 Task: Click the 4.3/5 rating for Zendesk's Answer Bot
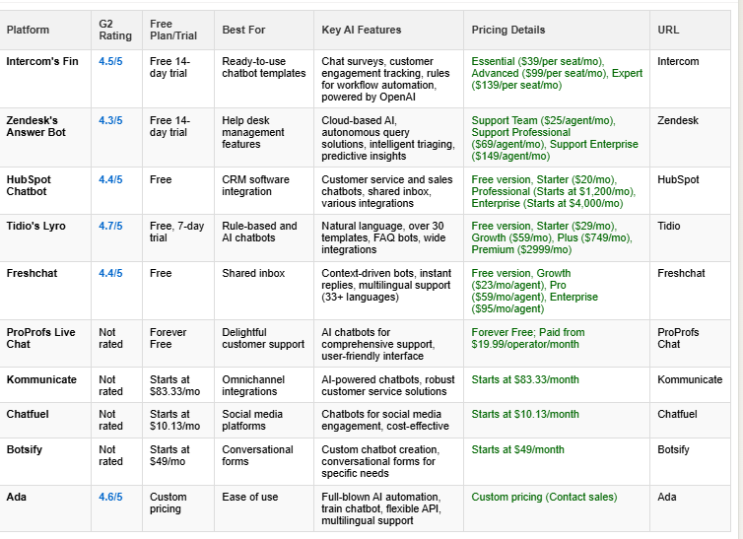[x=110, y=120]
